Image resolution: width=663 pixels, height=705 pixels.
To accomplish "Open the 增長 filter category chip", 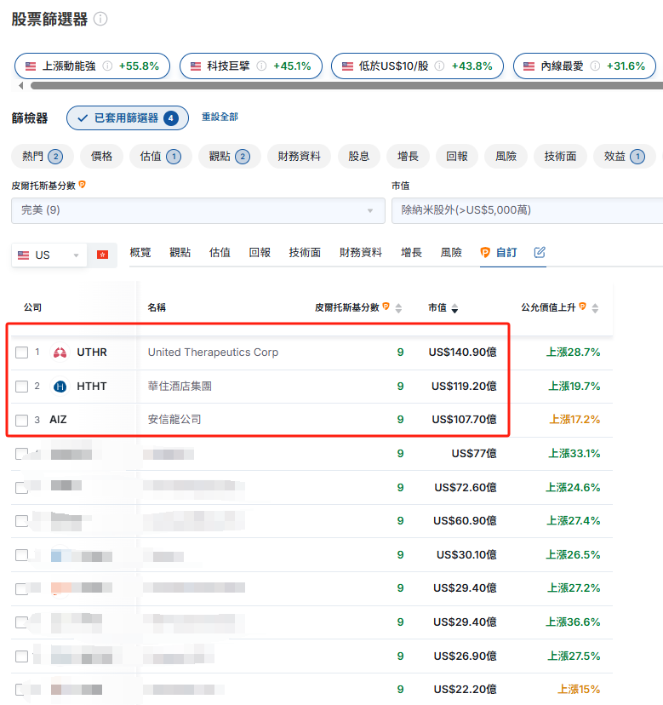I will pos(409,157).
